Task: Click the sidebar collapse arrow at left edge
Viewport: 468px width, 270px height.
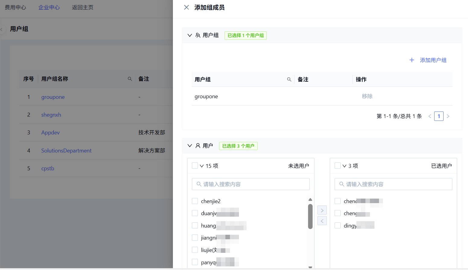Action: click(2, 30)
